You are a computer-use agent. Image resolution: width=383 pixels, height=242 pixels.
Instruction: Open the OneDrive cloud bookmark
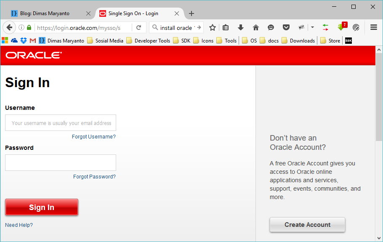click(x=14, y=40)
